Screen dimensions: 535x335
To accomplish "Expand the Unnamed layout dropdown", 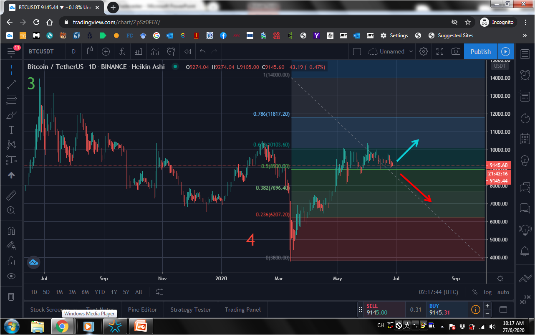I will 411,51.
